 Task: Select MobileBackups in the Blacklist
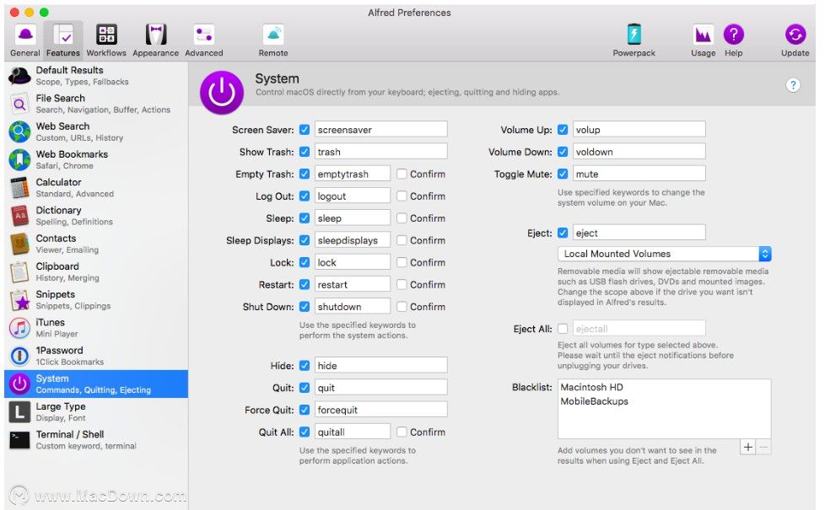595,401
